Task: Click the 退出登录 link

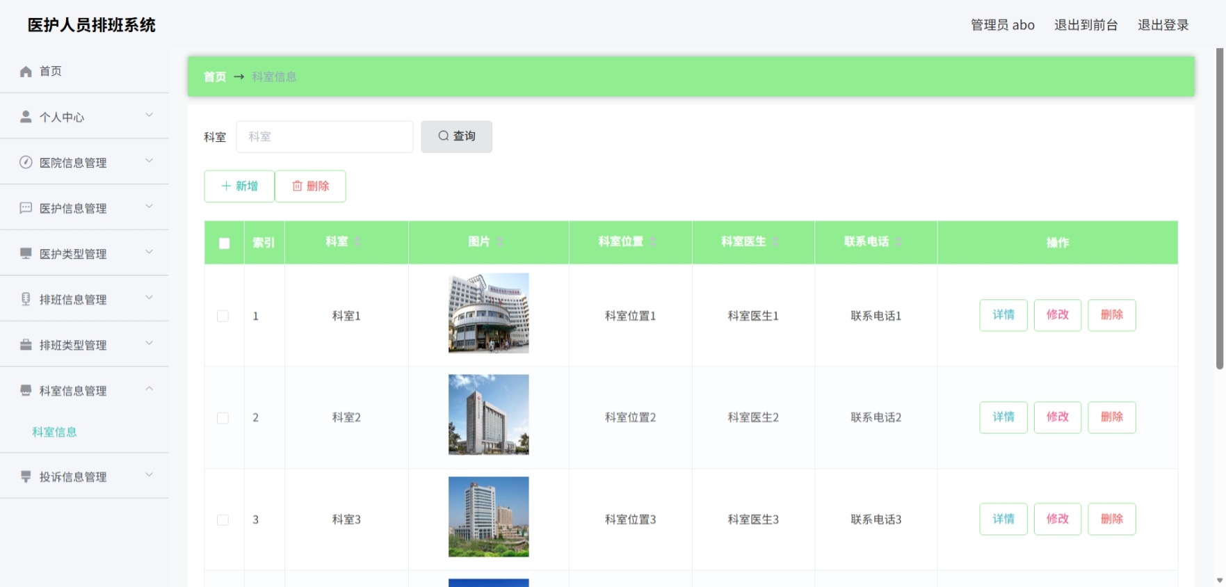Action: (x=1163, y=25)
